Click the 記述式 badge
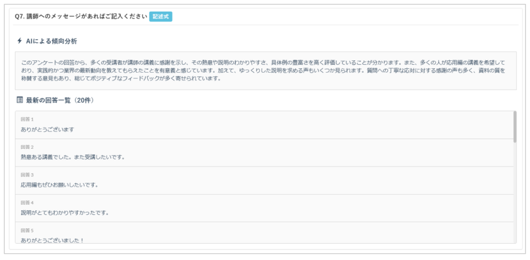 [161, 16]
